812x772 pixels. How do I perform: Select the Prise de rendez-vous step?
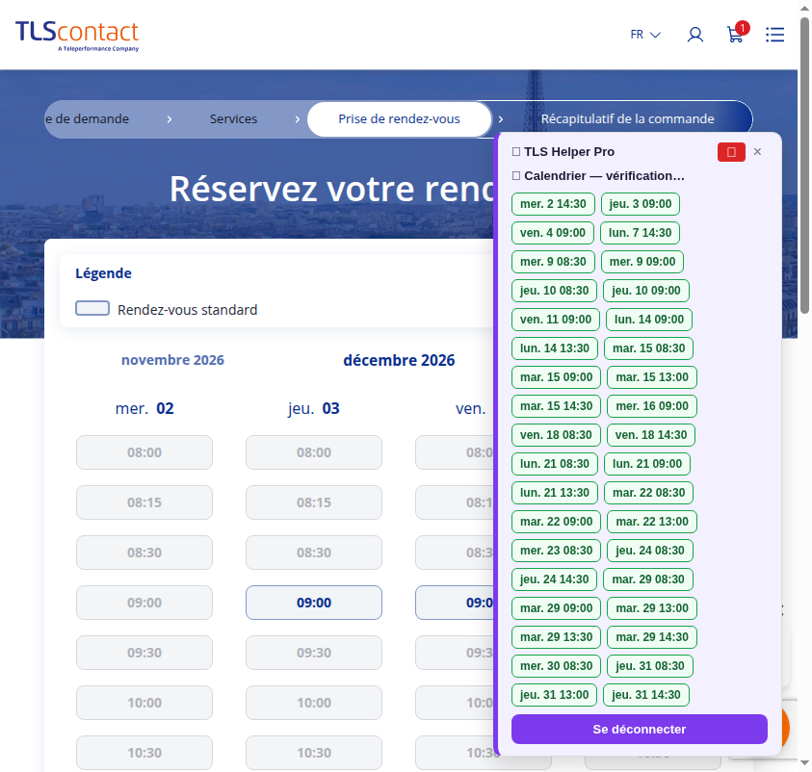coord(399,119)
